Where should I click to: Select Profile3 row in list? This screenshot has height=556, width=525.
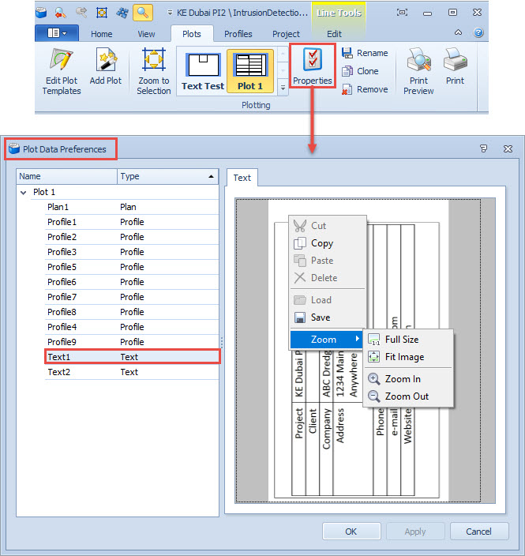point(132,252)
